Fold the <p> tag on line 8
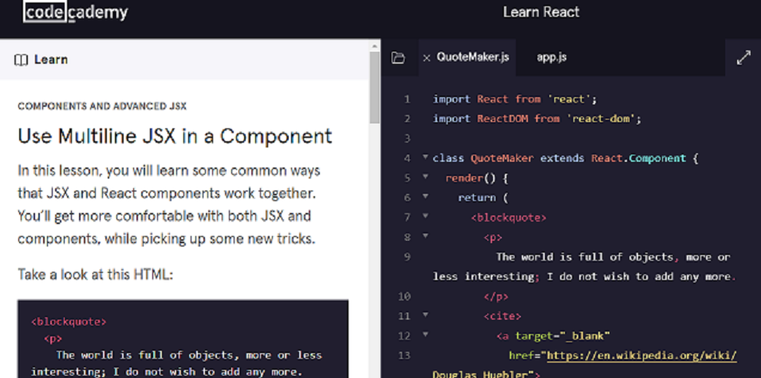 [x=425, y=236]
